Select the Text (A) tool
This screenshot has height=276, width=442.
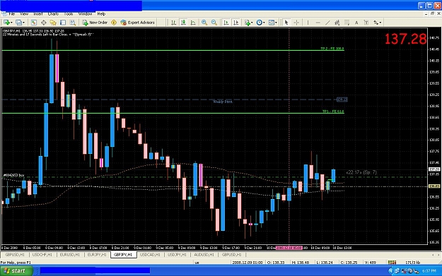pyautogui.click(x=356, y=22)
